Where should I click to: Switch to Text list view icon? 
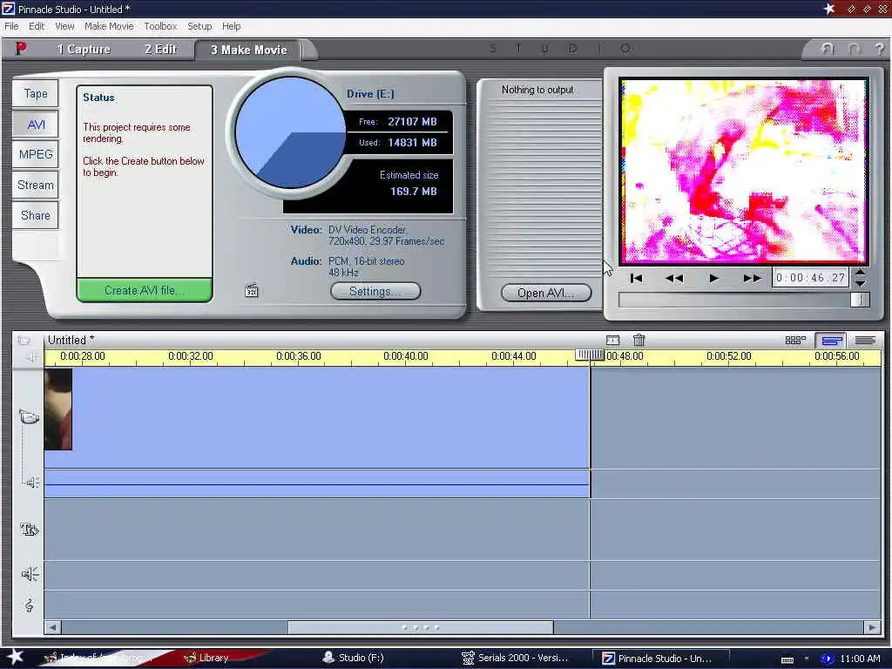click(x=865, y=341)
